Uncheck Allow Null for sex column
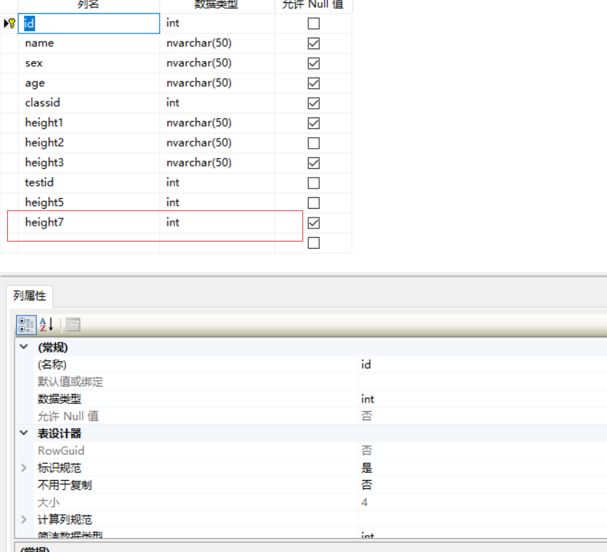Image resolution: width=607 pixels, height=552 pixels. (x=313, y=63)
